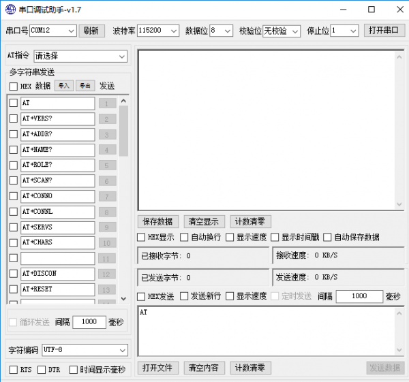
Task: Click the send text area containing AT
Action: click(267, 331)
